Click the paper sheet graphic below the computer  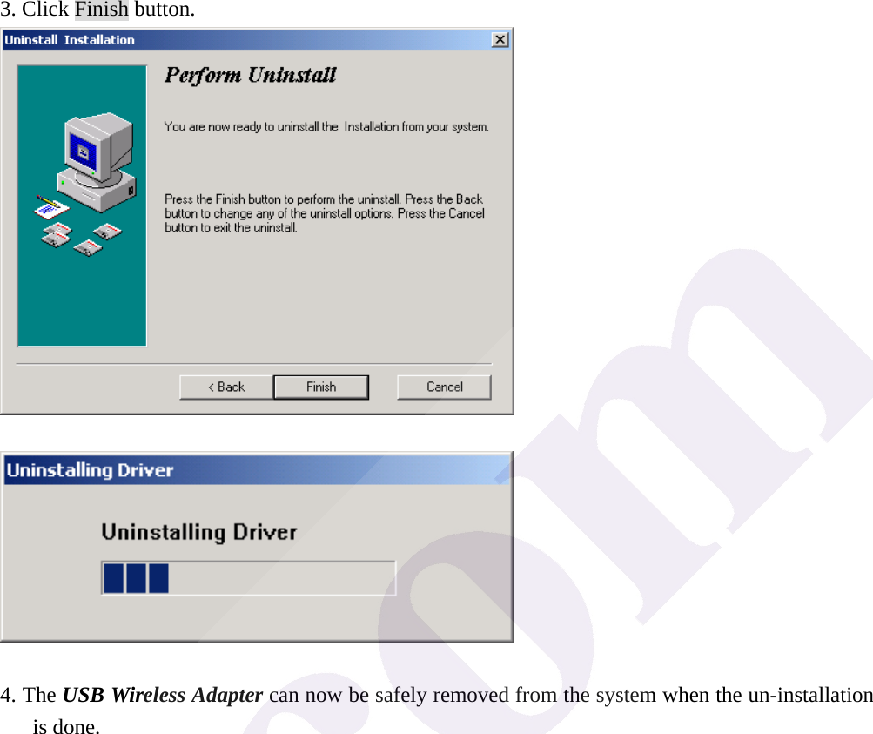point(52,209)
